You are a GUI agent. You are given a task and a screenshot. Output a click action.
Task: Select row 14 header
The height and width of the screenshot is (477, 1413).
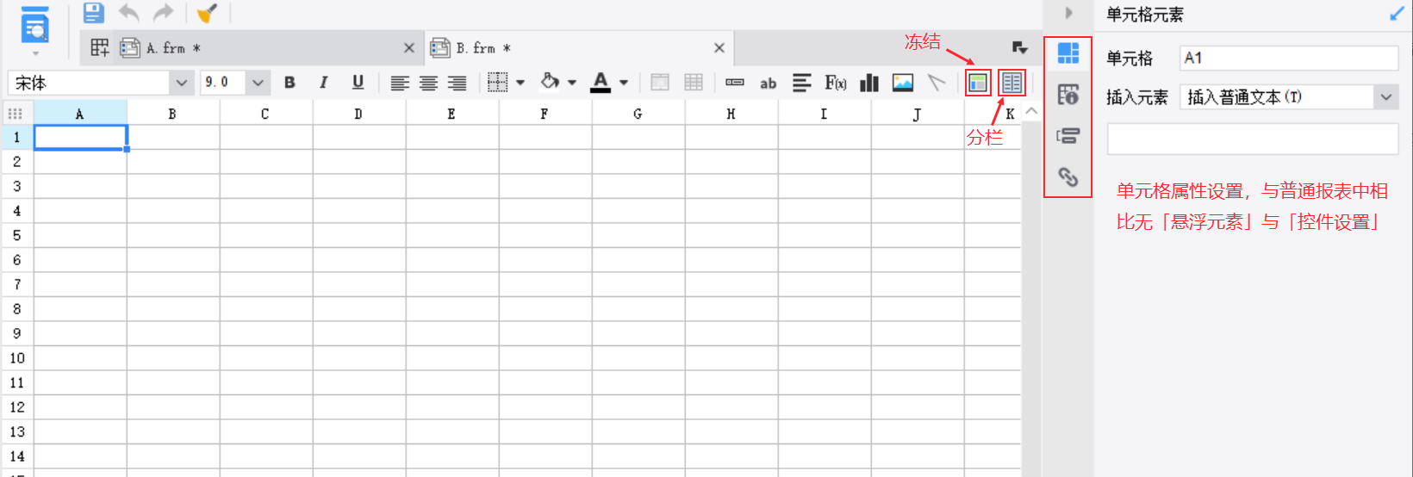(x=16, y=456)
